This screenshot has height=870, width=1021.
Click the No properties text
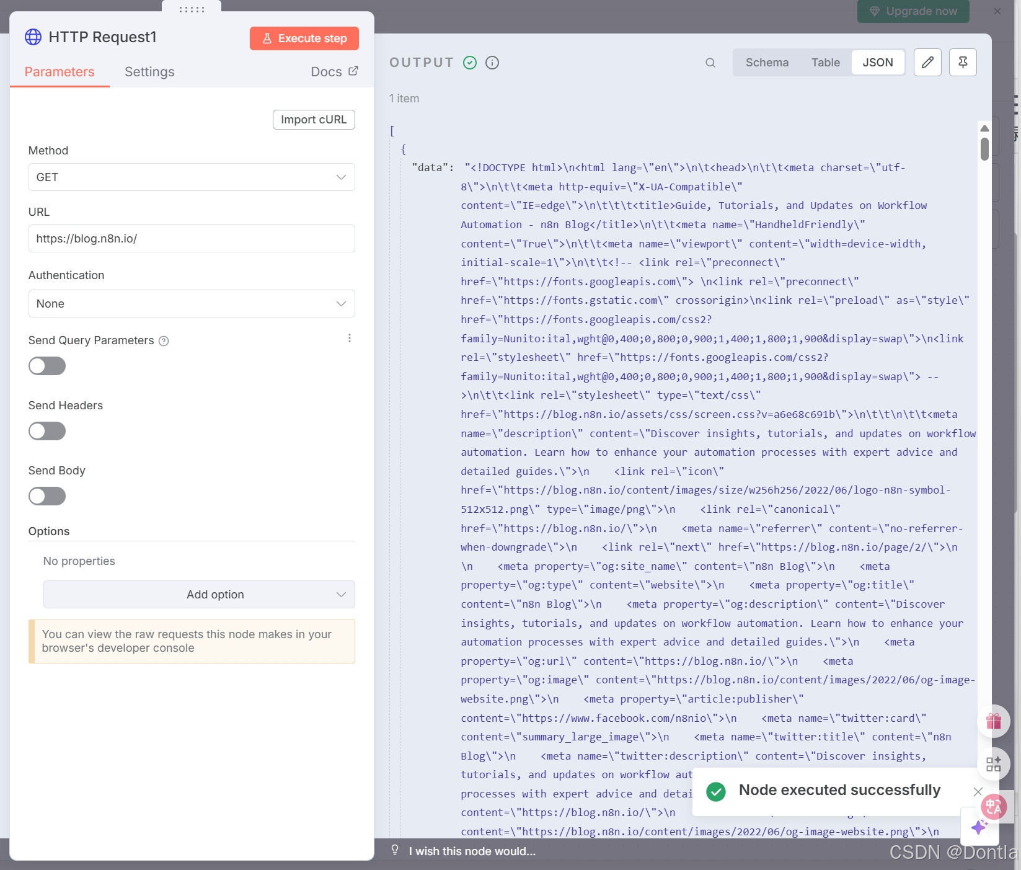[79, 561]
